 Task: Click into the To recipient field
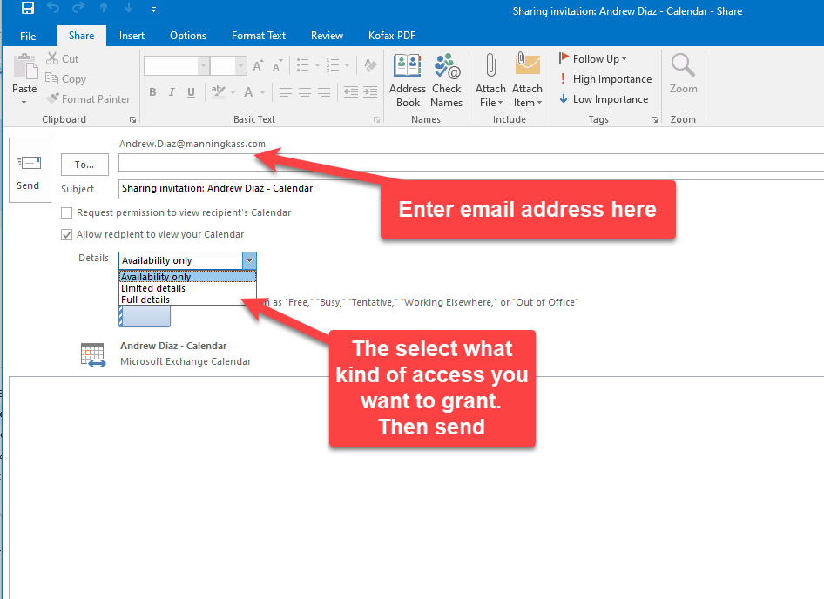[x=471, y=162]
